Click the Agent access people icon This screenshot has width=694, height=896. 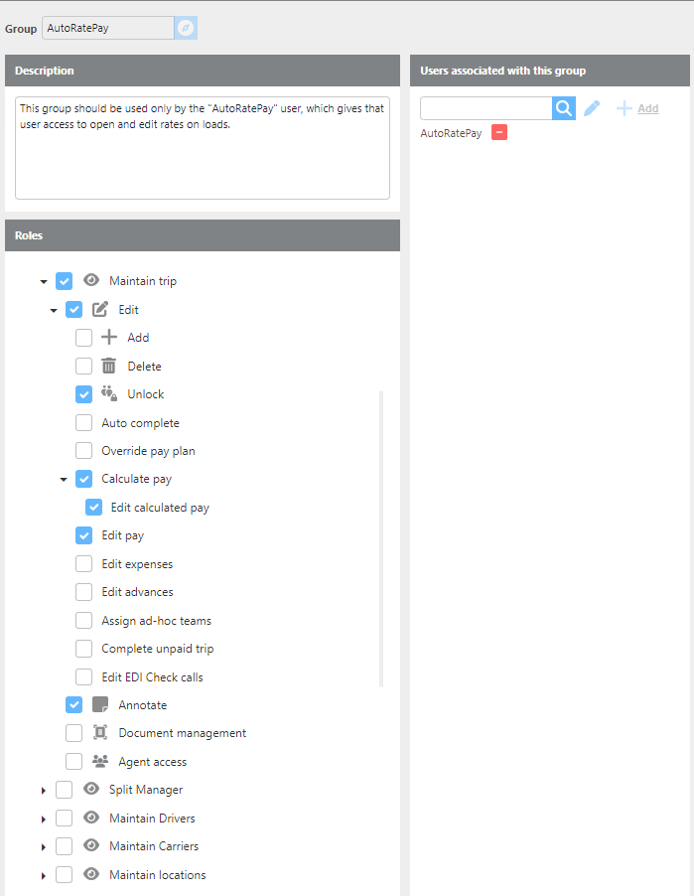click(100, 762)
